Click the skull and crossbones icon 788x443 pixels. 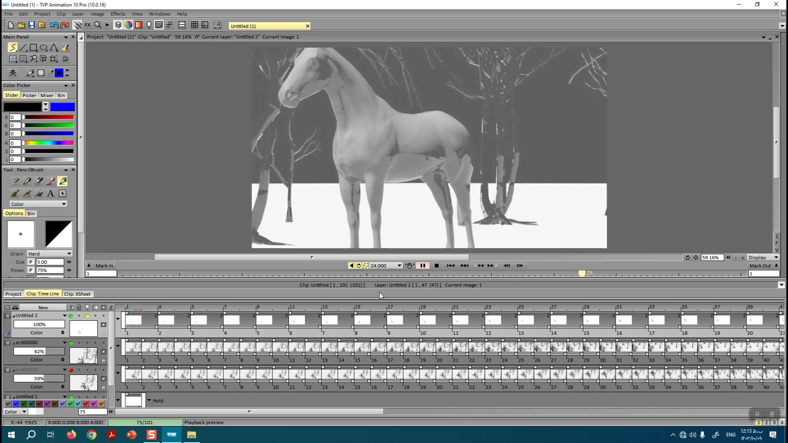[13, 73]
